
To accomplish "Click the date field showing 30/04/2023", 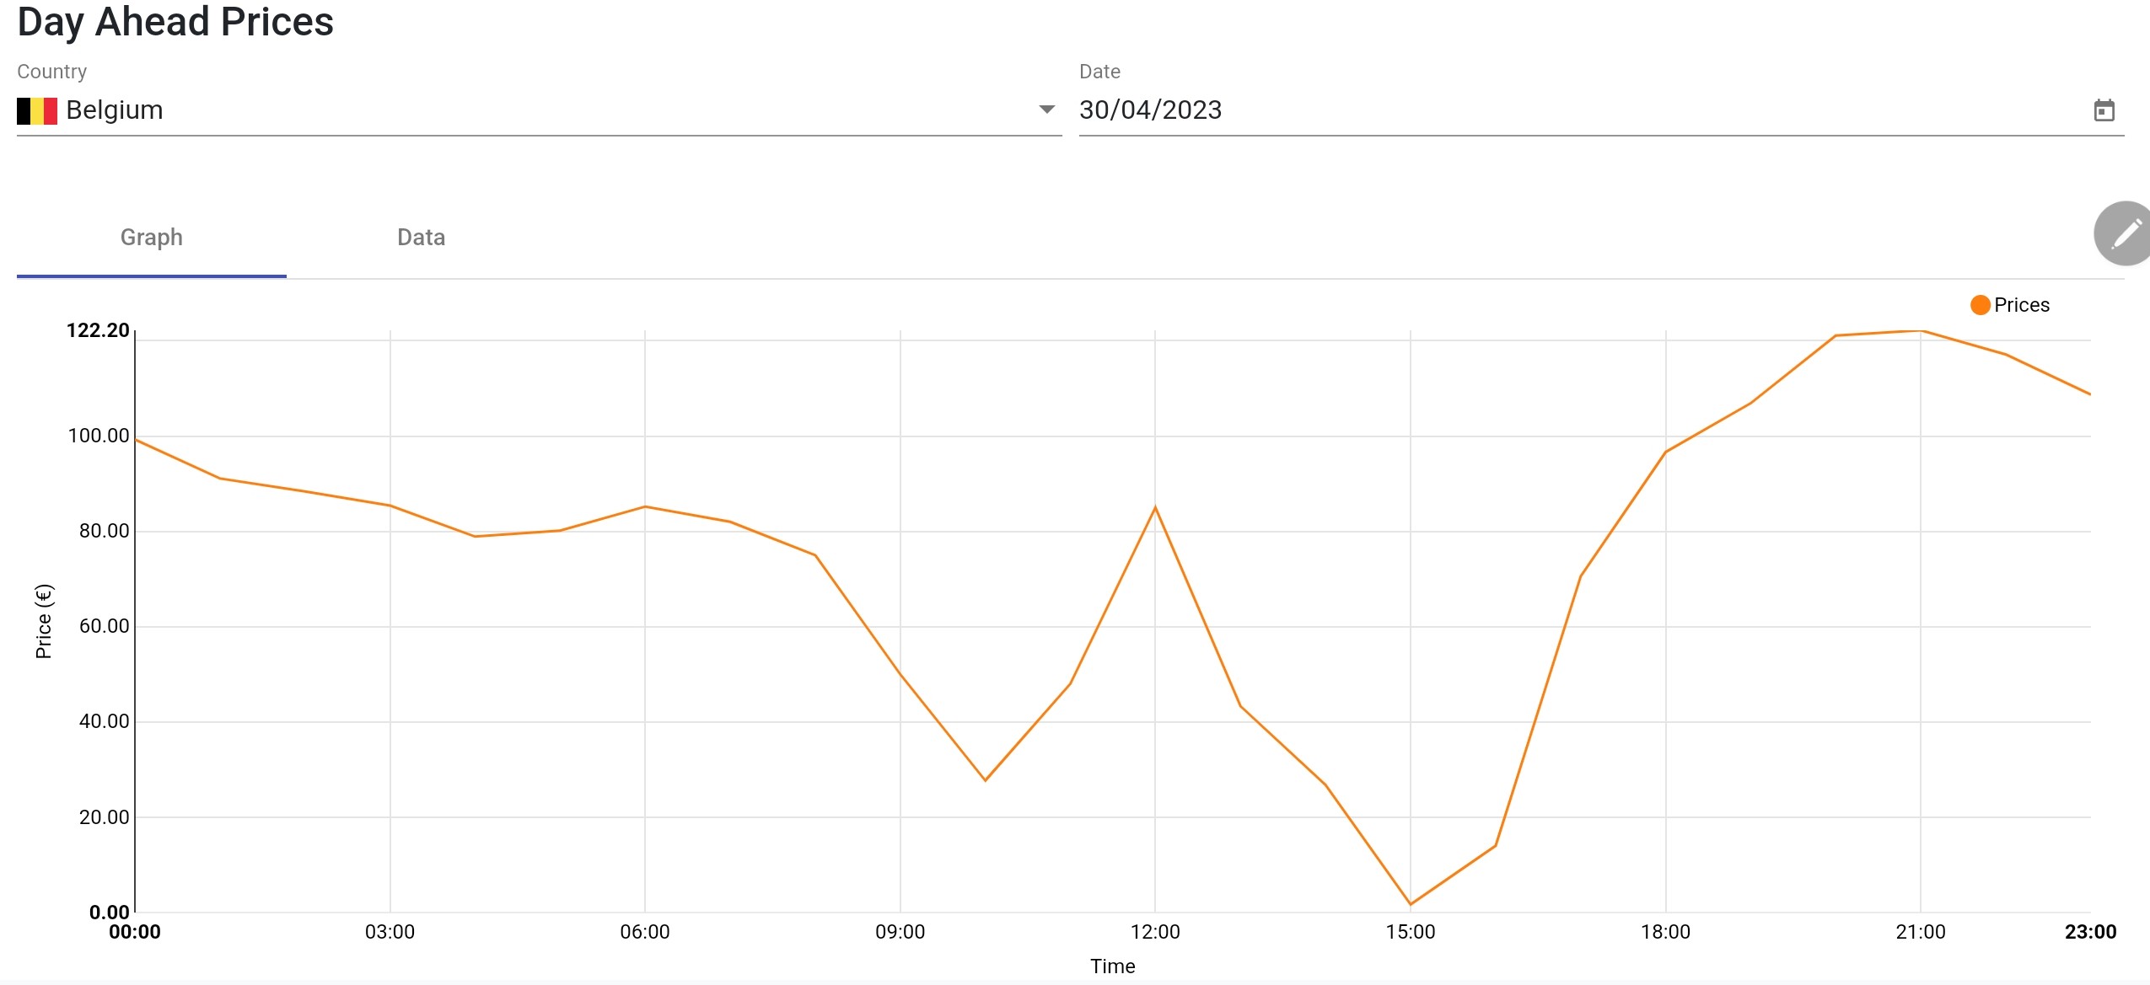I will pyautogui.click(x=1150, y=110).
